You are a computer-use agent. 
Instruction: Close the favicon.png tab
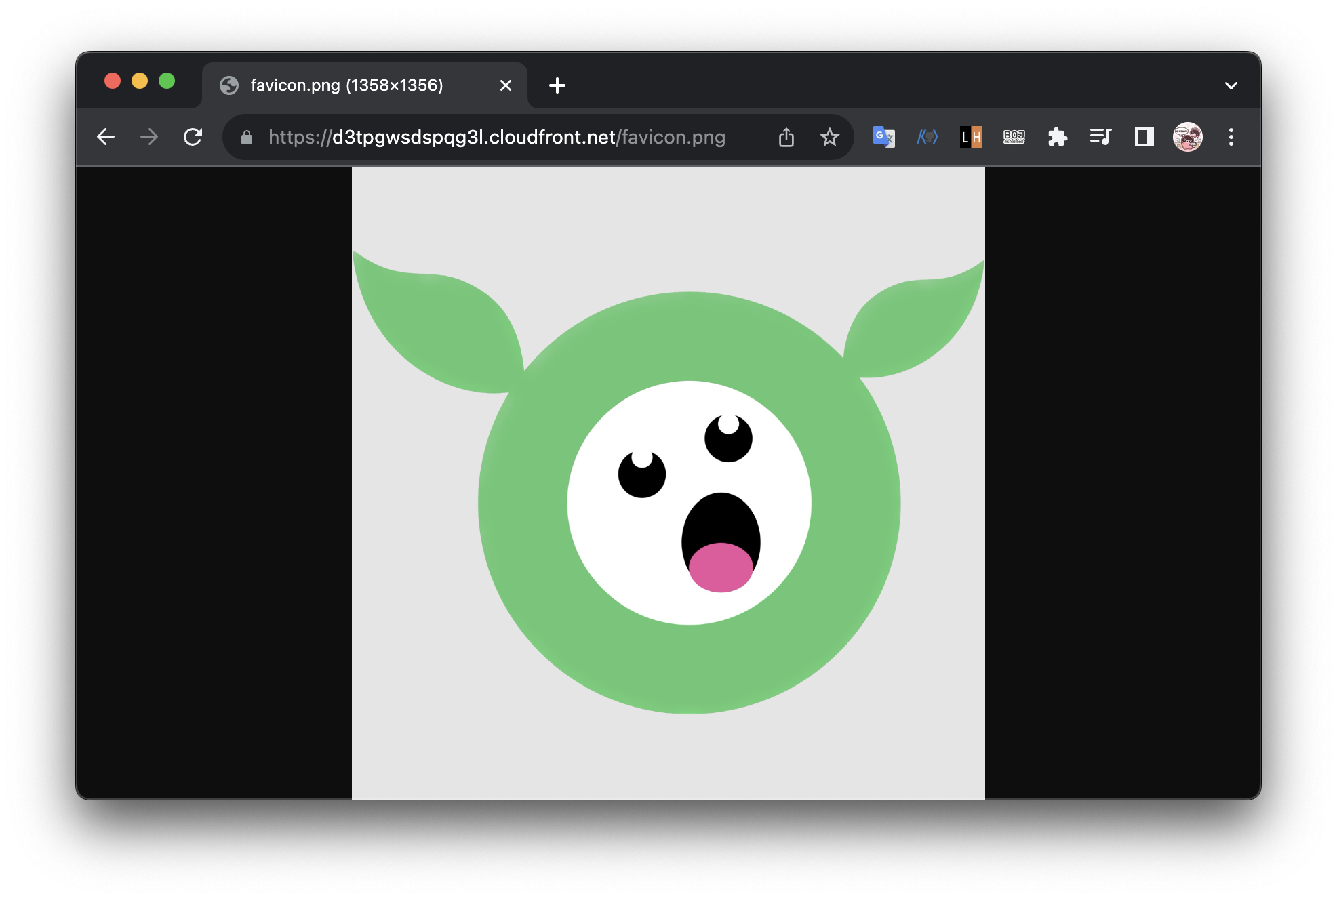pyautogui.click(x=506, y=85)
